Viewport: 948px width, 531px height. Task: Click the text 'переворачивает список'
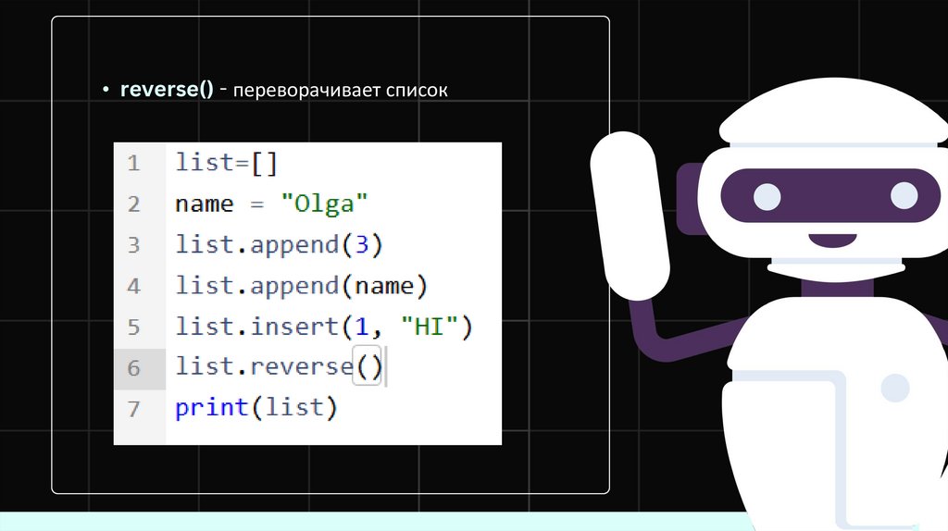pos(341,91)
